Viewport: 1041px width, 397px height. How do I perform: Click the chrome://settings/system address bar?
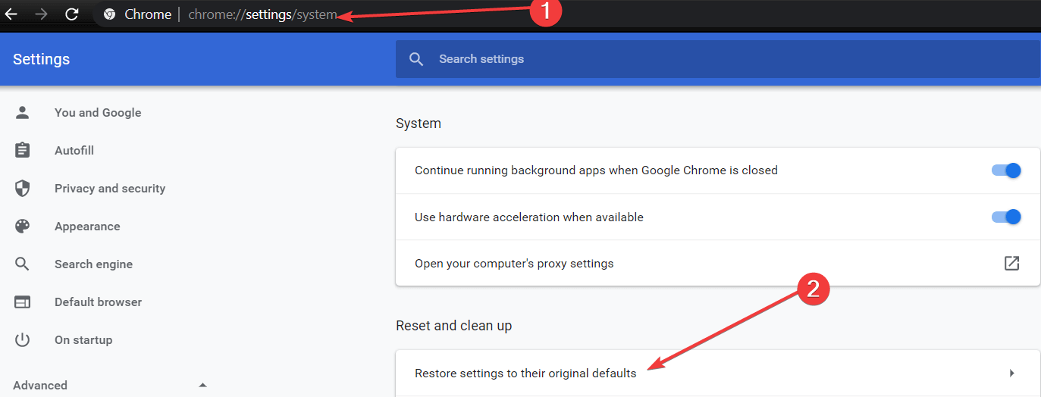[x=262, y=14]
